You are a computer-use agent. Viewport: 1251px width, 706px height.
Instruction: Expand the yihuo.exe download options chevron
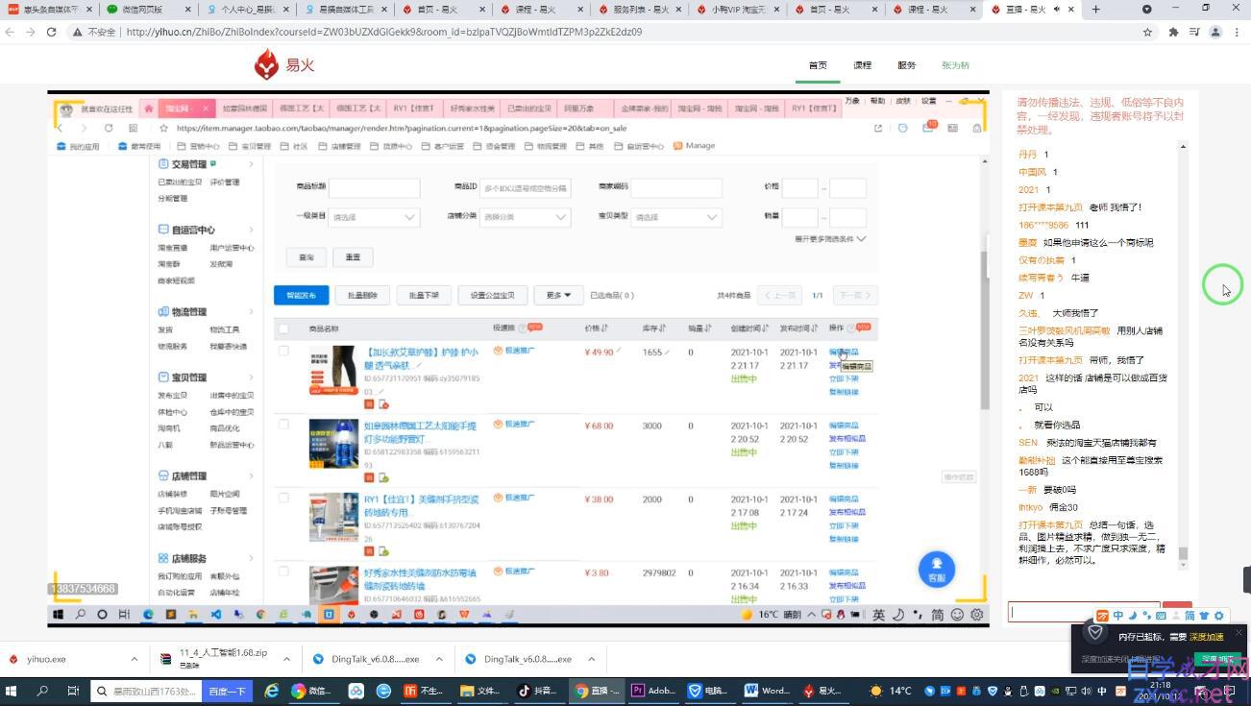134,659
